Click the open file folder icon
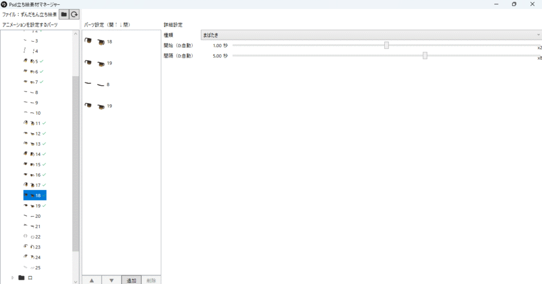 click(64, 14)
